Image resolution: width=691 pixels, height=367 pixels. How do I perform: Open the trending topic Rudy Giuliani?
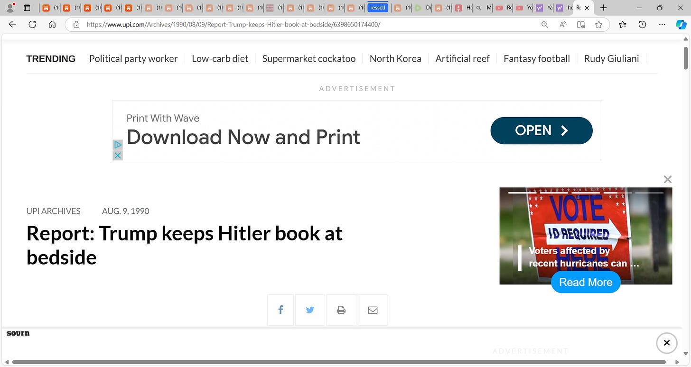611,59
